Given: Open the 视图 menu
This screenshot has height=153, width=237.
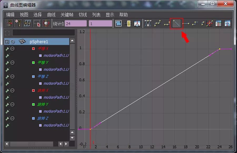Looking at the screenshot, I should point(24,15).
